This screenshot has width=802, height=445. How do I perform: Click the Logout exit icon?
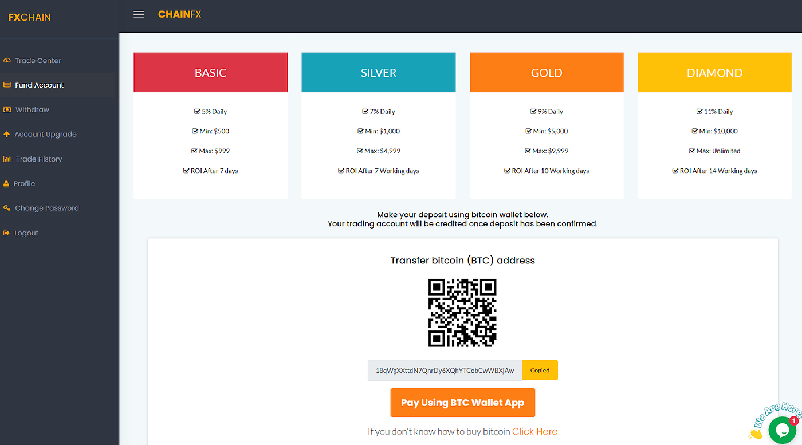7,233
